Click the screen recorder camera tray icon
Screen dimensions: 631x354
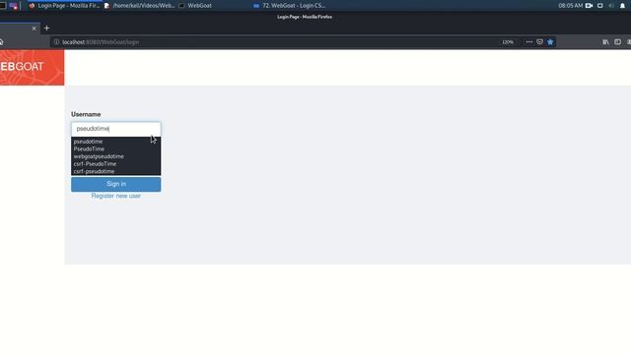[x=590, y=6]
